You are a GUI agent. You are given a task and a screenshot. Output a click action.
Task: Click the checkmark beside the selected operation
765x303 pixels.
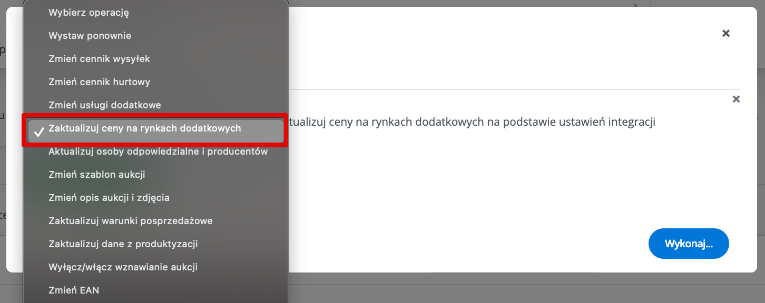38,129
